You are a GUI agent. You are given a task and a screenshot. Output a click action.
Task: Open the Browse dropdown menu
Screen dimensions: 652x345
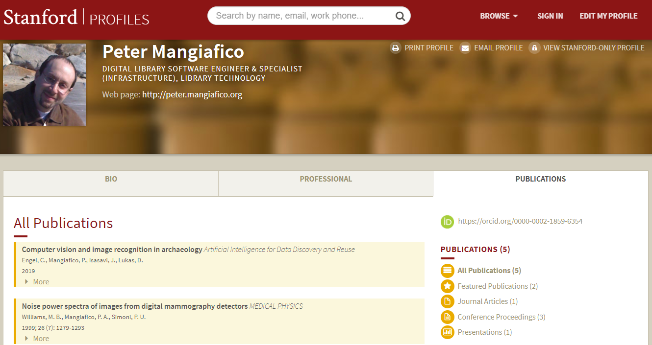(499, 16)
